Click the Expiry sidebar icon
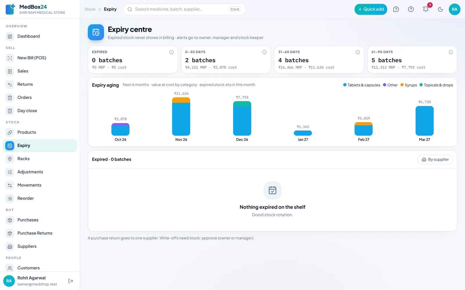Viewport: 465px width, 290px height. [10, 146]
